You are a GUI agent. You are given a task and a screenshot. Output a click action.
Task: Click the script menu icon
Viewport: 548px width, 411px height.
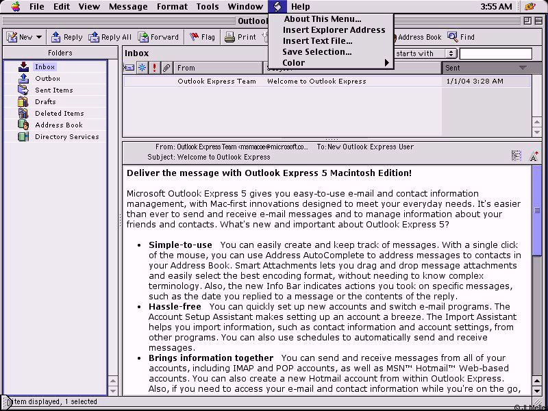pyautogui.click(x=277, y=6)
